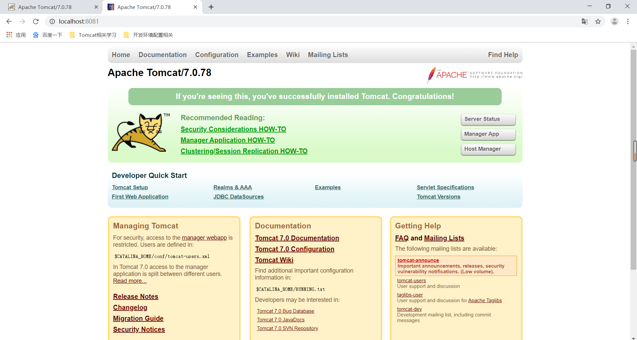Click the Manager App button

[488, 134]
